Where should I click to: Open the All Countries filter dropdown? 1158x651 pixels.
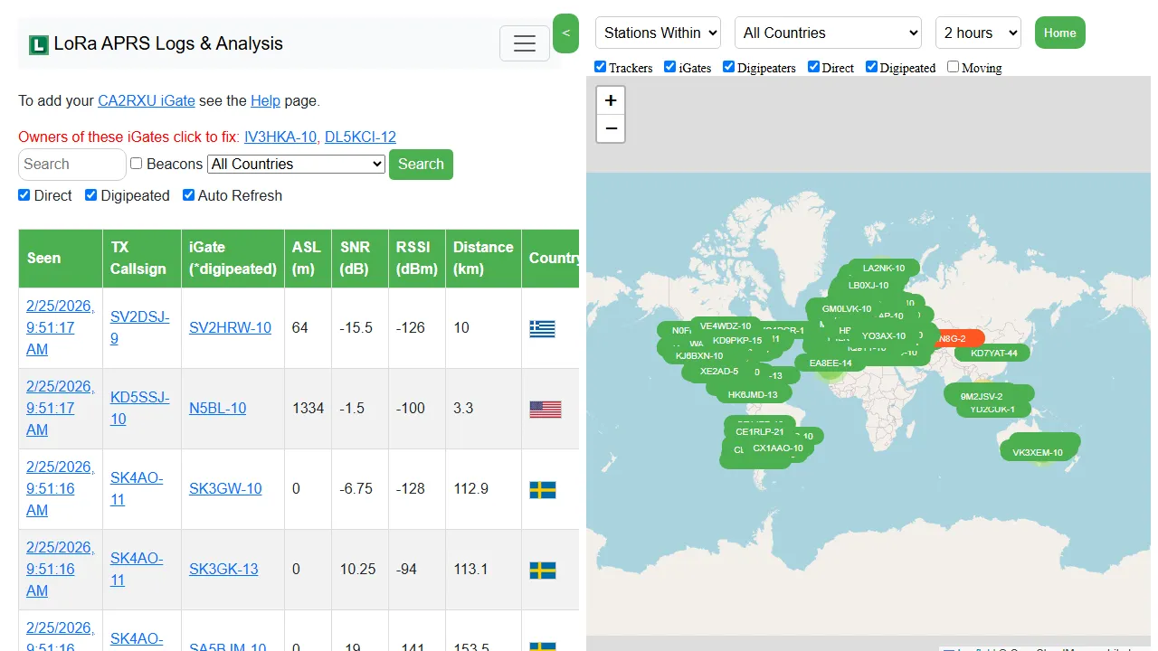coord(827,33)
